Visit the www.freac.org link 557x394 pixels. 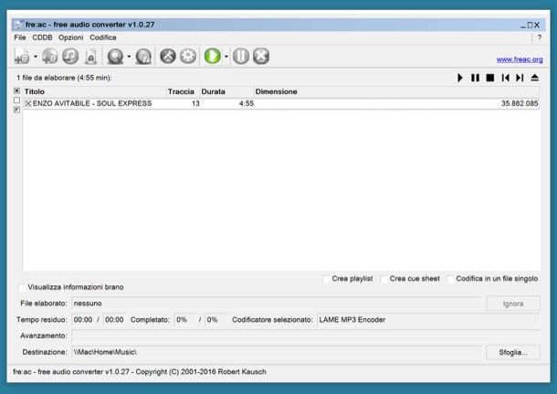point(520,59)
